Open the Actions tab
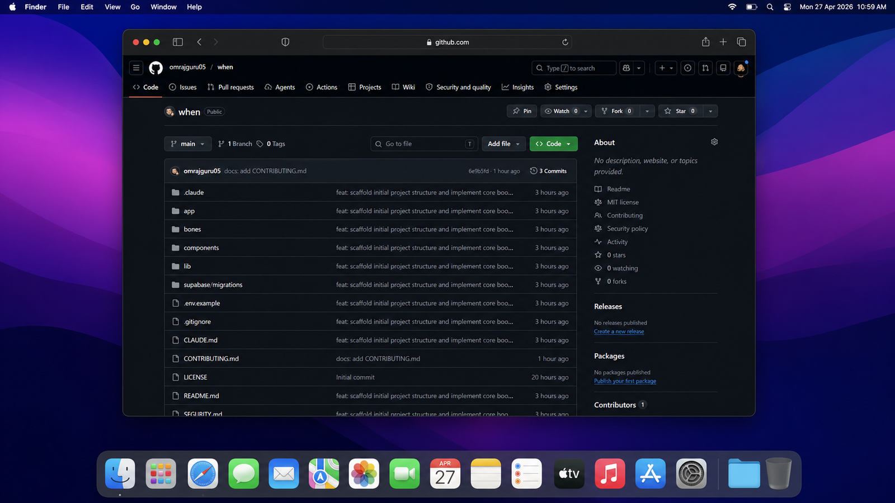Screen dimensions: 895x503 (x=322, y=87)
